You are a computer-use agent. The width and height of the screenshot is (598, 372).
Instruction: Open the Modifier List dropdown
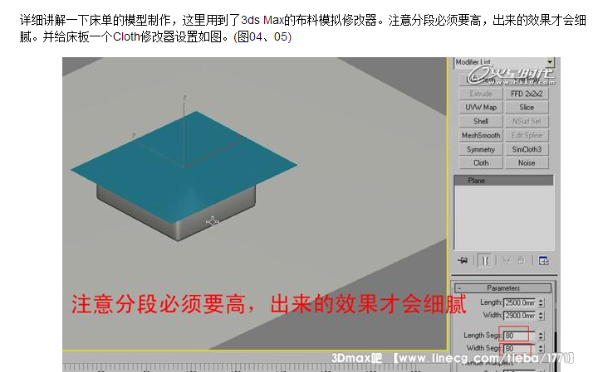(x=550, y=62)
